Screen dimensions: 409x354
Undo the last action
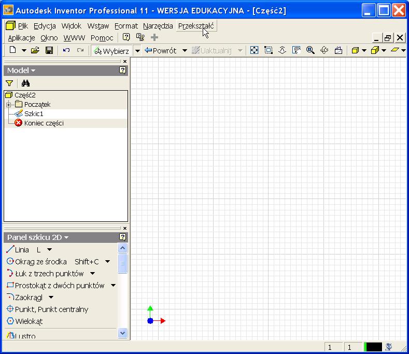click(66, 50)
